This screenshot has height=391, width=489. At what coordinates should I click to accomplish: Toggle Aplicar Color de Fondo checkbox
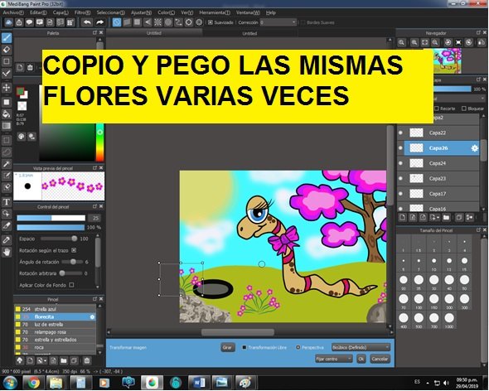(x=72, y=285)
